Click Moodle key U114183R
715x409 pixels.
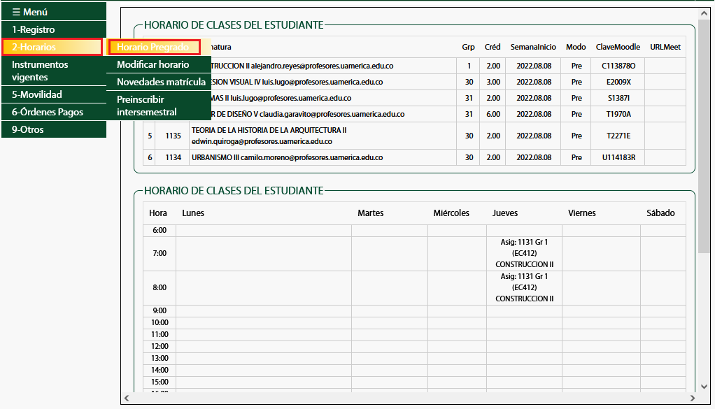pos(618,157)
